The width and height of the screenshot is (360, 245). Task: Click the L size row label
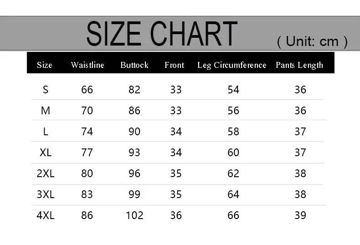46,132
